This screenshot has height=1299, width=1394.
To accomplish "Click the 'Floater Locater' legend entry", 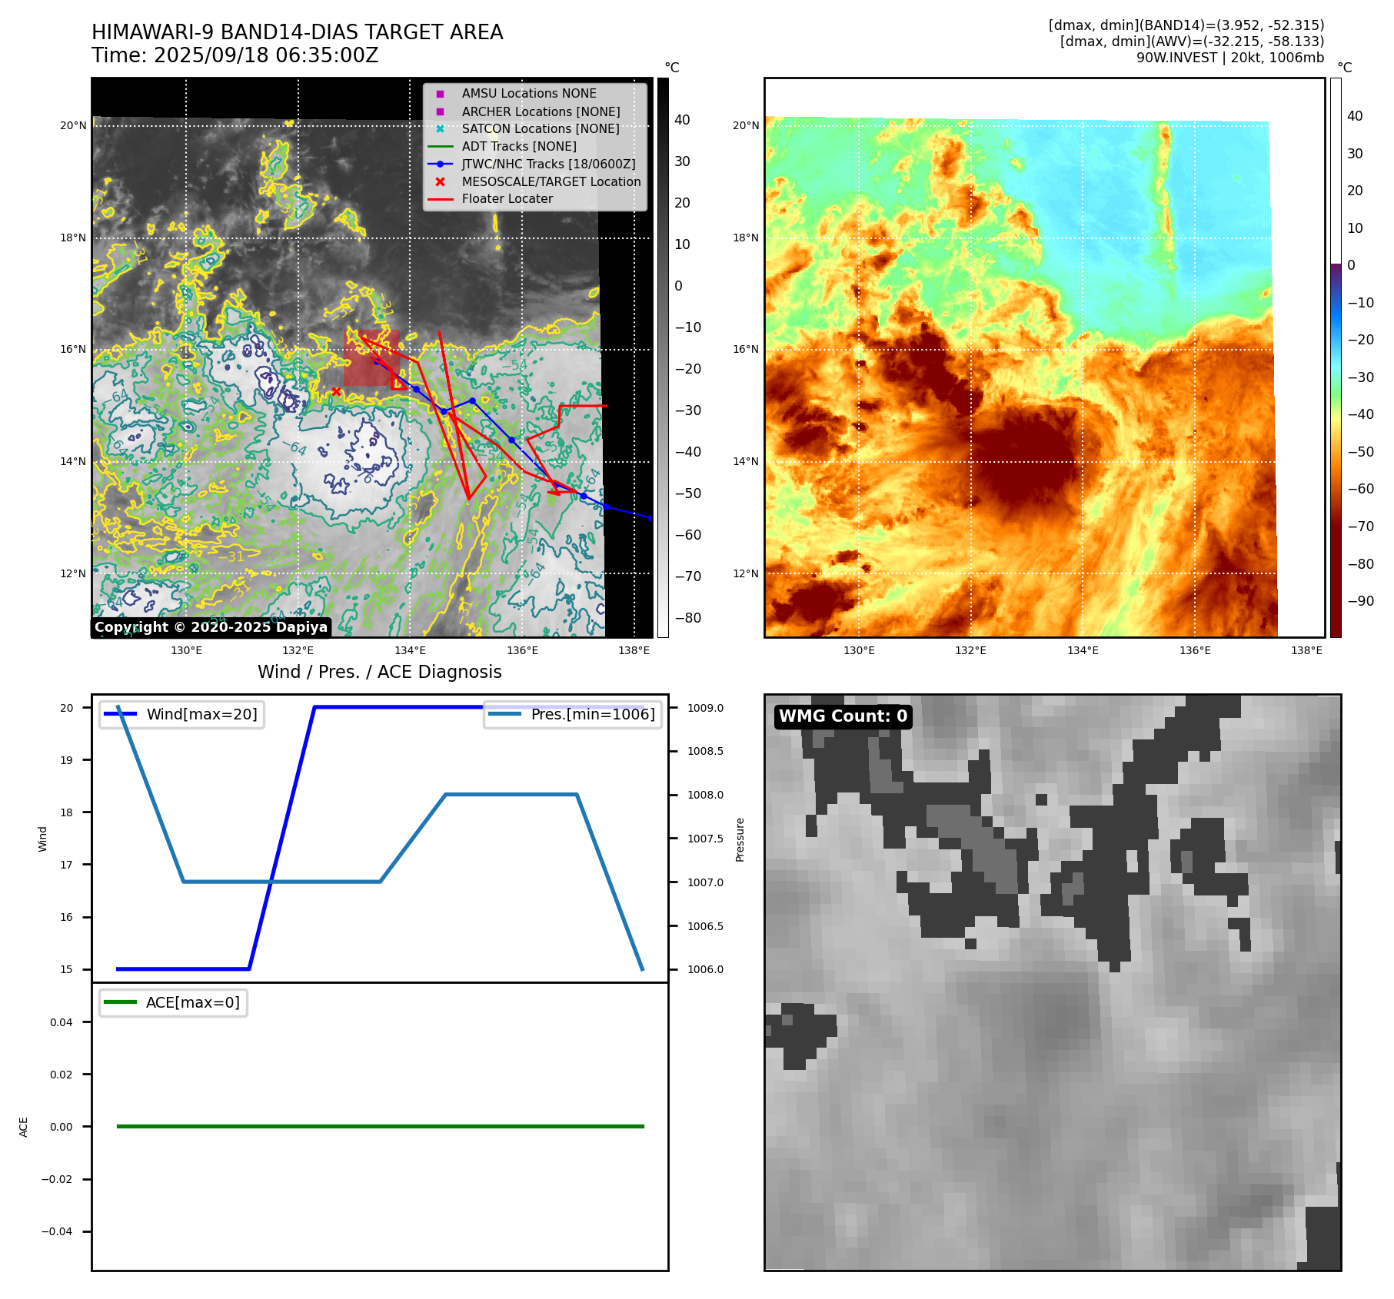I will 491,198.
